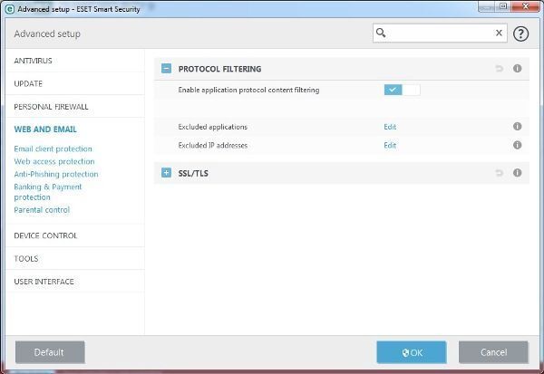Collapse the Protocol Filtering section
Image resolution: width=544 pixels, height=374 pixels.
pos(166,69)
